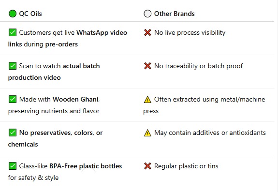This screenshot has height=192, width=278.
Task: Click the green checkmark beside Scan to watch
Action: [13, 66]
